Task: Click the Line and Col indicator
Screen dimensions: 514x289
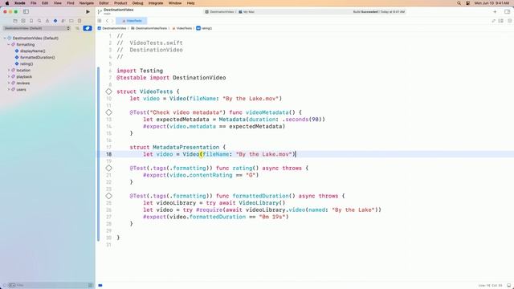Action: pos(490,286)
